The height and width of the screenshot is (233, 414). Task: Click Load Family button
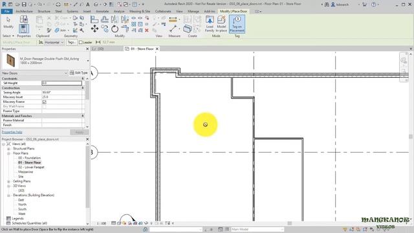tap(210, 24)
